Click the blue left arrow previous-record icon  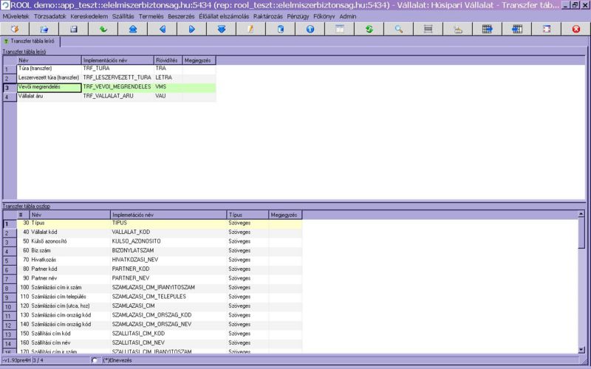click(x=163, y=29)
